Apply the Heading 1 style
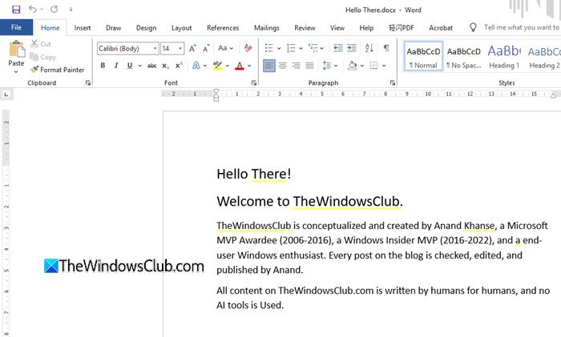Image resolution: width=561 pixels, height=337 pixels. [504, 56]
